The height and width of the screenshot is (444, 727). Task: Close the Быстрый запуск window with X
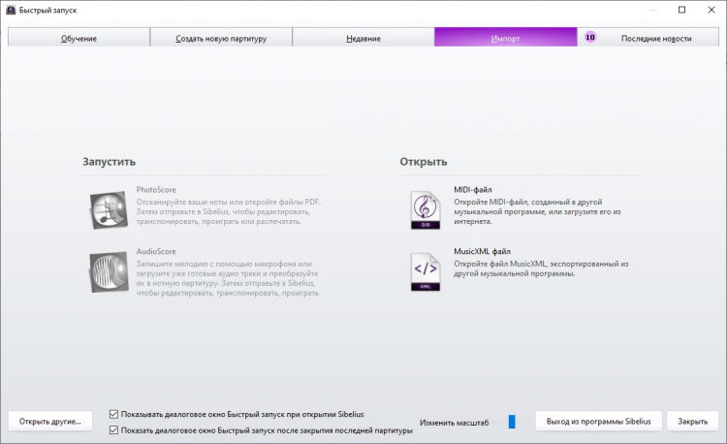point(711,10)
